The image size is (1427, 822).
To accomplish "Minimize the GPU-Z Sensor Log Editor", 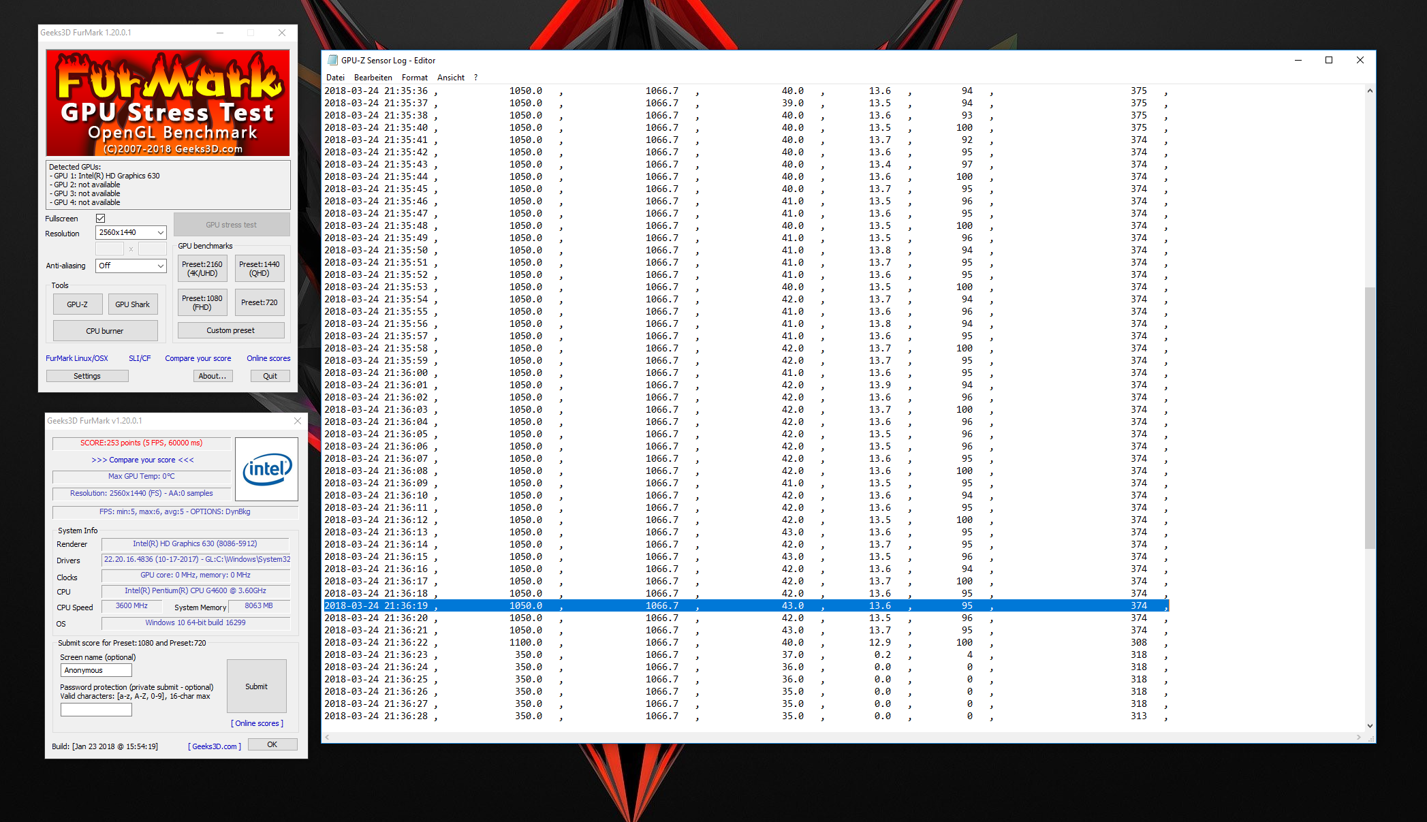I will [x=1298, y=60].
